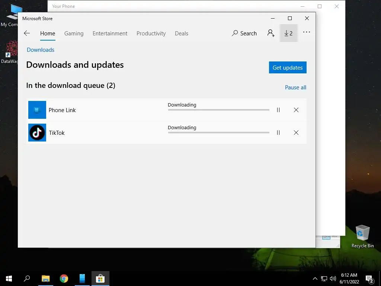This screenshot has height=286, width=381.
Task: Cancel the TikTok download
Action: [x=296, y=133]
